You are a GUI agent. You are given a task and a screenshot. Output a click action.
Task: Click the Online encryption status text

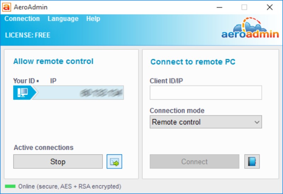pos(70,186)
